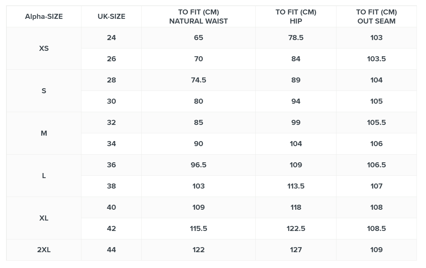Click the Natural Waist column header
This screenshot has width=426, height=268.
click(x=199, y=16)
